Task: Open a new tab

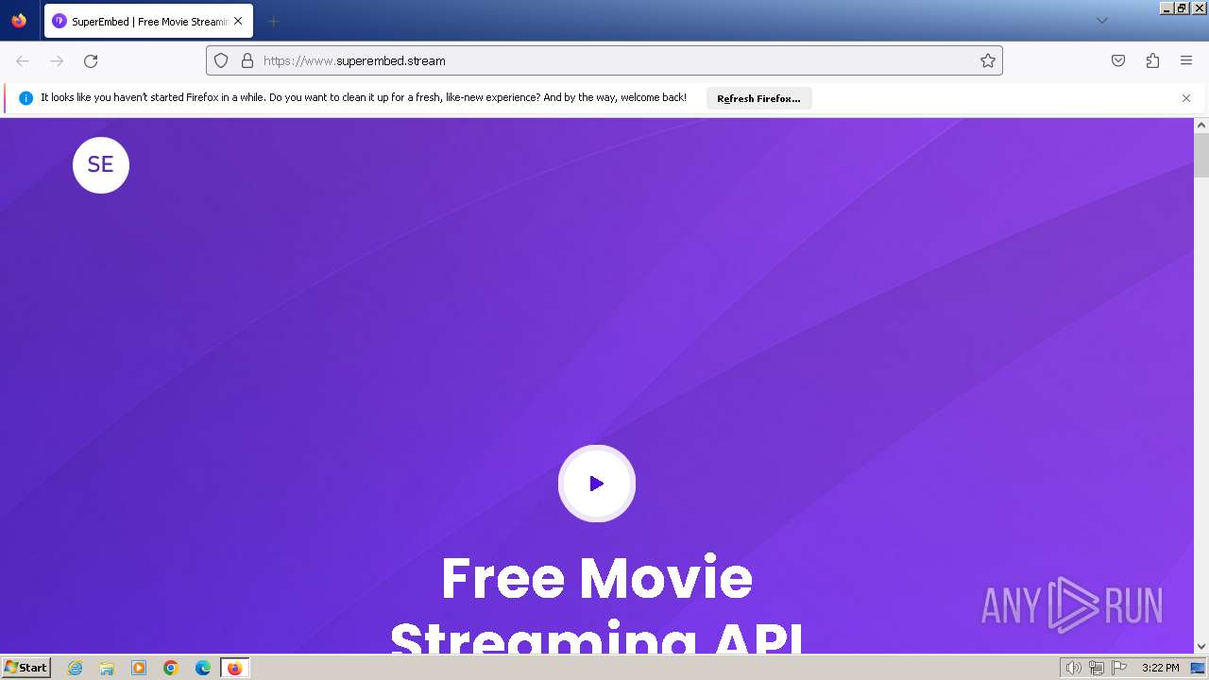Action: pos(273,21)
